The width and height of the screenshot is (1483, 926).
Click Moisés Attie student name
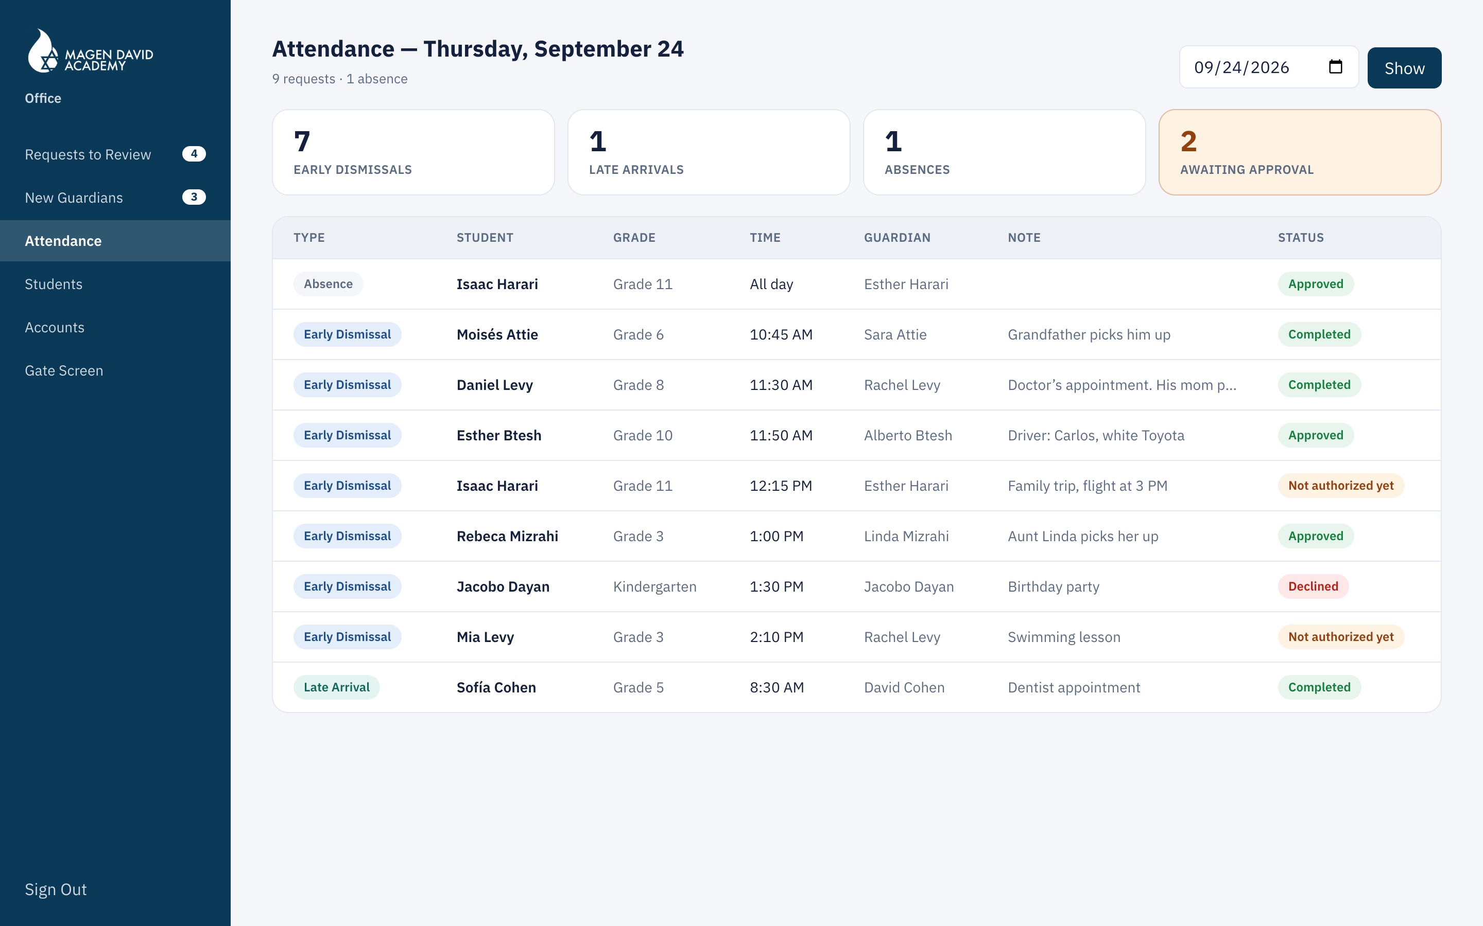497,334
